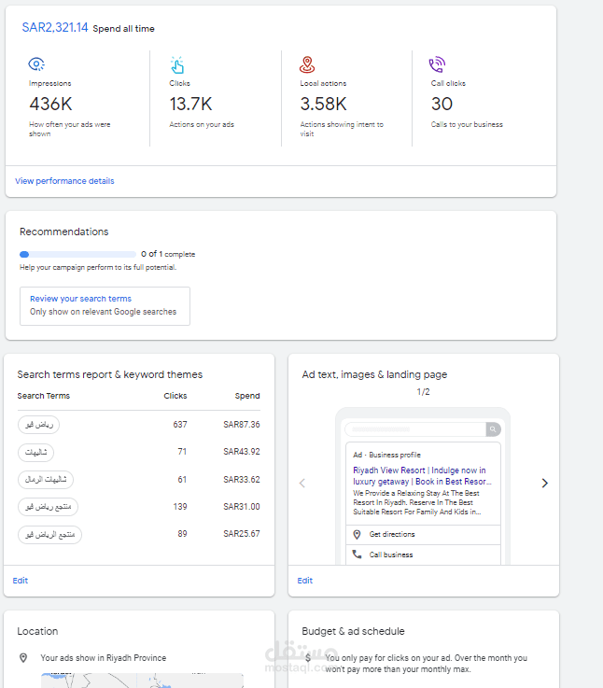Click the Call clicks phone icon

[x=437, y=64]
